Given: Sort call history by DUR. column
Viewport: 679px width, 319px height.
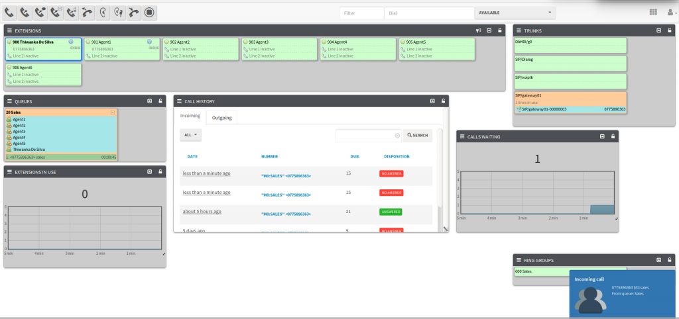Looking at the screenshot, I should [355, 156].
